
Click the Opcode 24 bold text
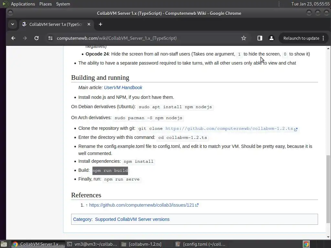[x=97, y=54]
